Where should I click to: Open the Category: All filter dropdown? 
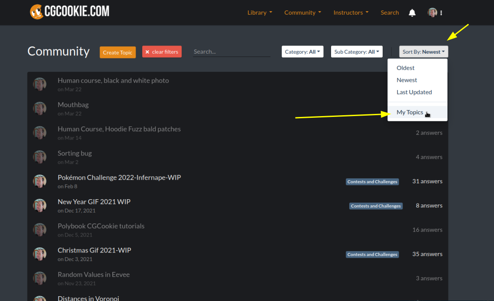pyautogui.click(x=302, y=52)
